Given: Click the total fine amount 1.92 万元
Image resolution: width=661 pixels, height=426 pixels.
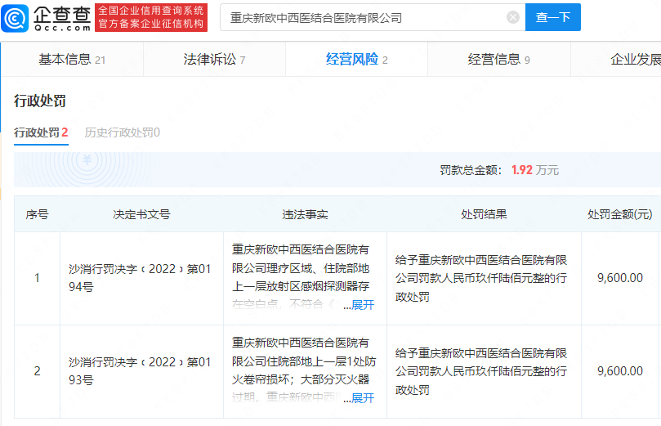Looking at the screenshot, I should click(535, 170).
